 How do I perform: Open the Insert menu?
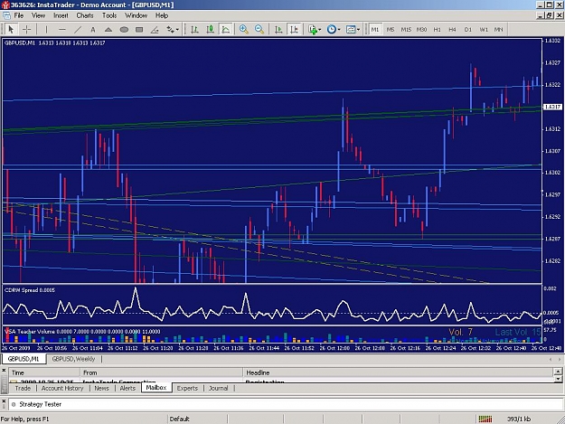point(61,15)
